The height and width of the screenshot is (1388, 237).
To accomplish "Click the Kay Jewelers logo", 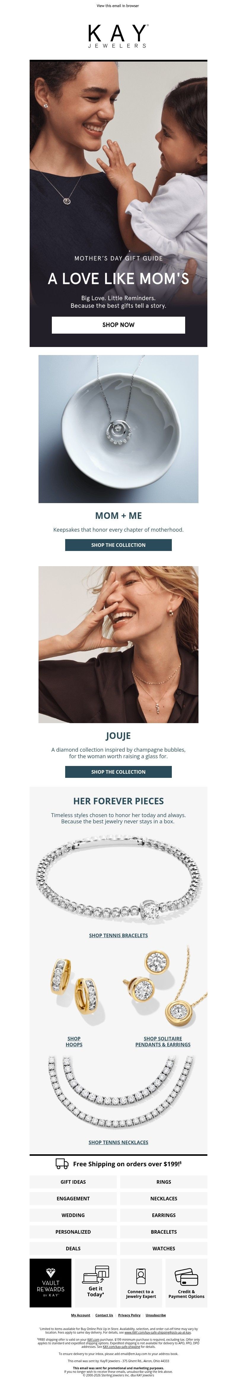I will 118,36.
